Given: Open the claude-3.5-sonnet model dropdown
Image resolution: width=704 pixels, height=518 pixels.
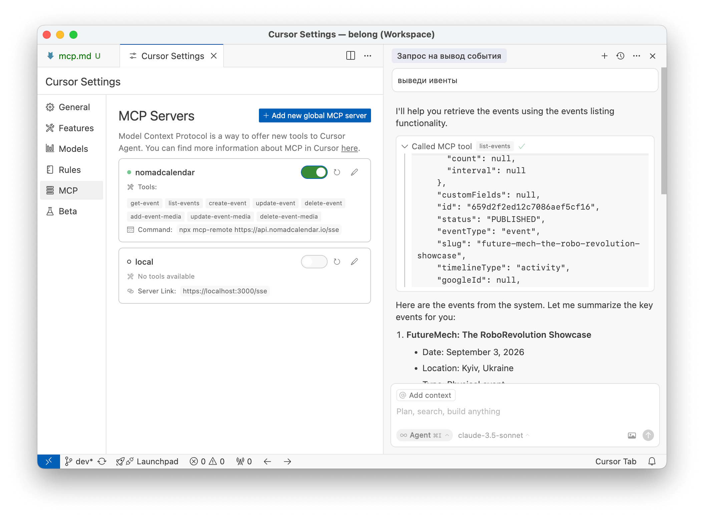Looking at the screenshot, I should click(493, 435).
